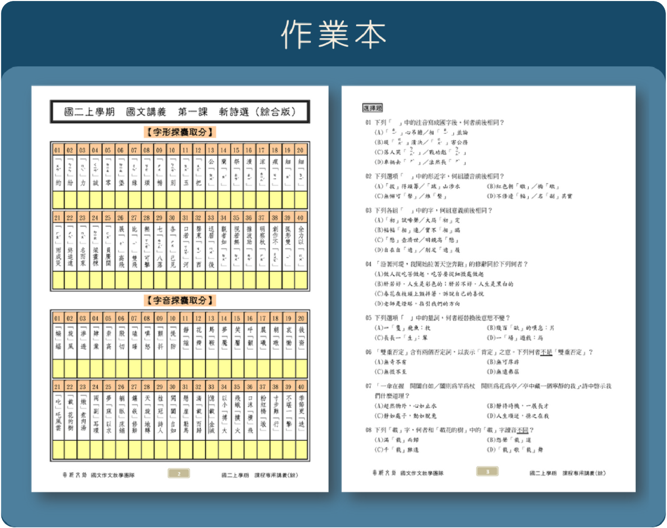Click question 02 about 形近字讀音

click(435, 176)
